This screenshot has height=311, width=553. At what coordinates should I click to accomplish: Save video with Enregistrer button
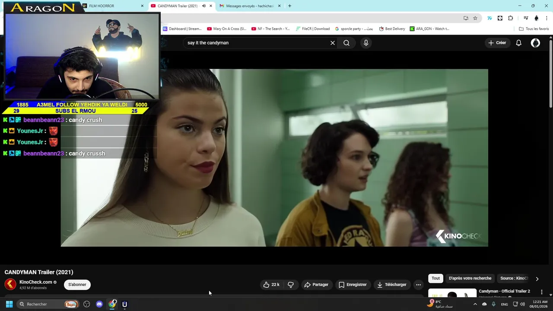tap(353, 285)
